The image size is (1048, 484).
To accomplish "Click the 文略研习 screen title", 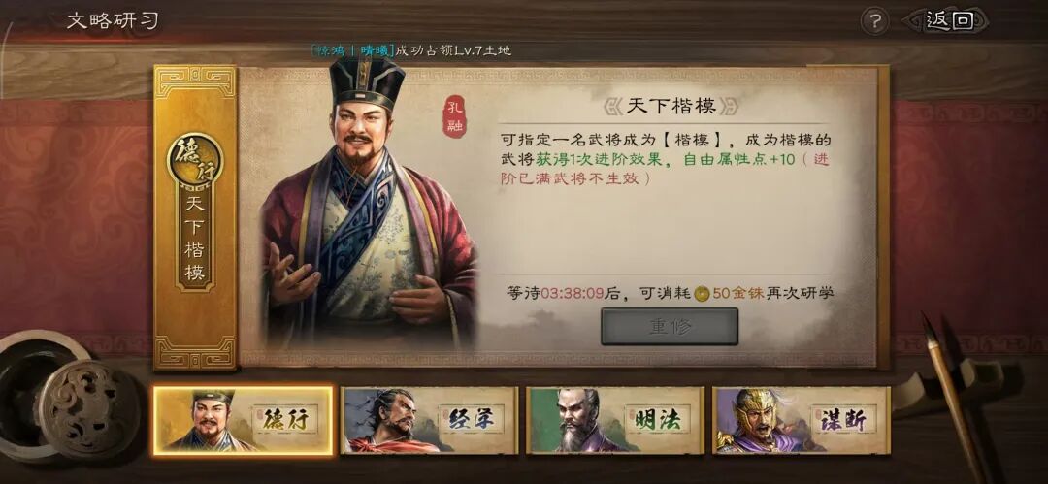I will coord(113,20).
